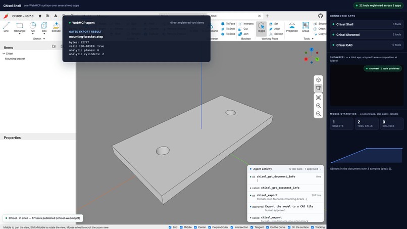Image resolution: width=407 pixels, height=229 pixels.
Task: Align the working plane
Action: coord(275,29)
